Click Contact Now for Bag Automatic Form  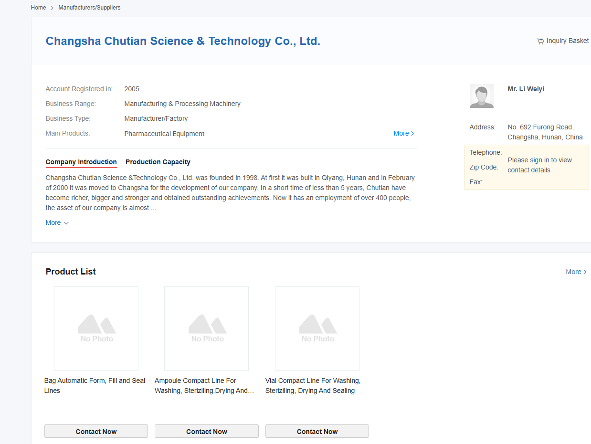pyautogui.click(x=96, y=431)
